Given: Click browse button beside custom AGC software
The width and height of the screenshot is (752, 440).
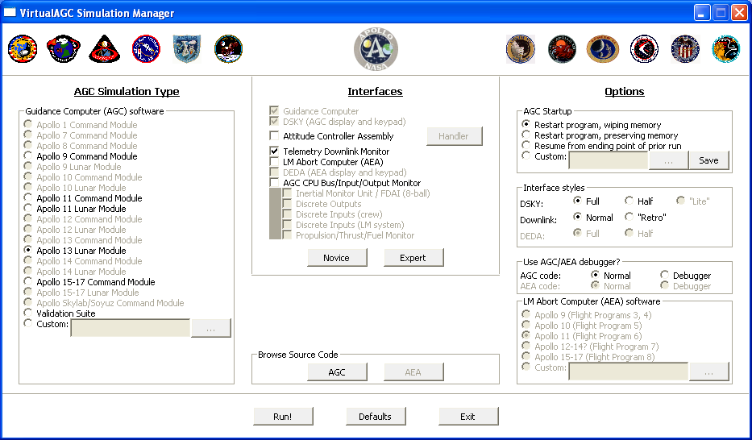Looking at the screenshot, I should point(211,328).
